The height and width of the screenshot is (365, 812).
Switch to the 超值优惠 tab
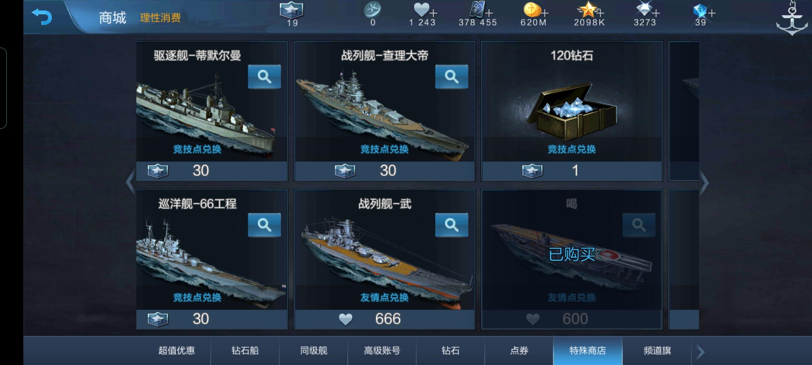tap(177, 350)
